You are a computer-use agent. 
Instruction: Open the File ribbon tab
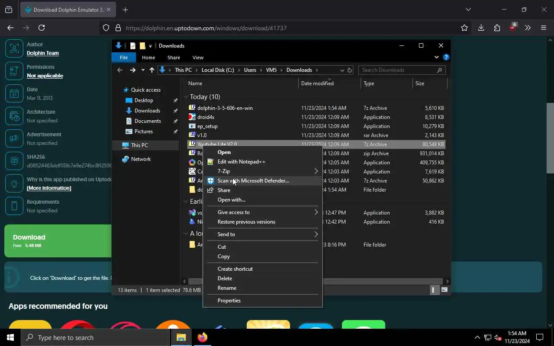[x=124, y=58]
